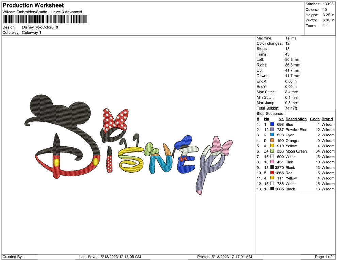
Task: Click the Yellow swatch with 919 stitches
Action: coord(272,146)
